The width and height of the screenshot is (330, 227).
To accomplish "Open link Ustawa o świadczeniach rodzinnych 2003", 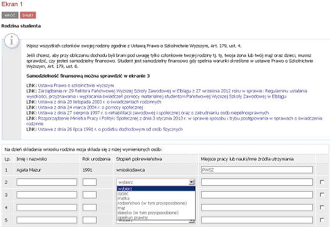I will (100, 102).
